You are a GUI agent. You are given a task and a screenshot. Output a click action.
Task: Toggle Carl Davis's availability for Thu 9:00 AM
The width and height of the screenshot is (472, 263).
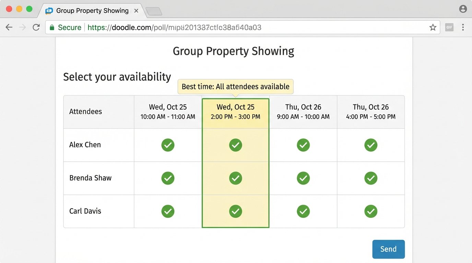303,211
